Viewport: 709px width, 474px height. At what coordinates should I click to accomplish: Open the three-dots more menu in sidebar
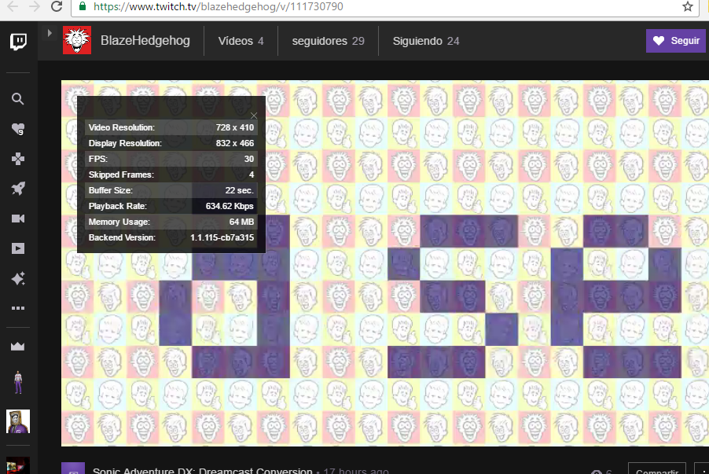17,308
